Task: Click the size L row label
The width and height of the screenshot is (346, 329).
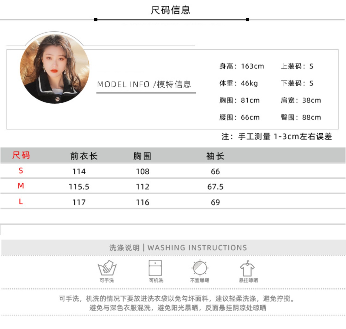Action: 21,201
